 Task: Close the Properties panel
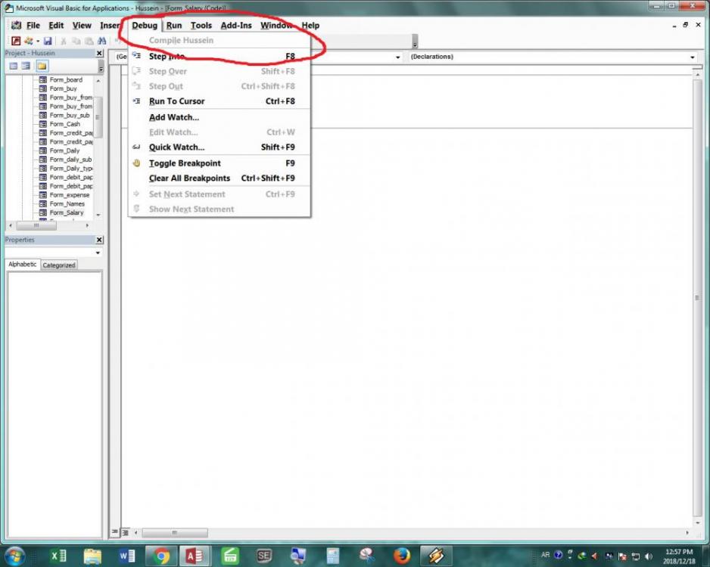pyautogui.click(x=99, y=240)
